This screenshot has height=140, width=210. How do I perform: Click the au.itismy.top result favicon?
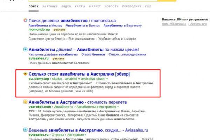click(x=25, y=74)
